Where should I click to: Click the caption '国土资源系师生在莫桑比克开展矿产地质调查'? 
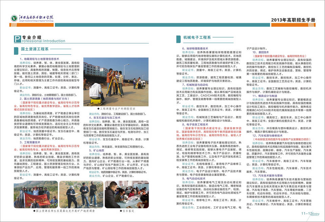click(x=64, y=211)
